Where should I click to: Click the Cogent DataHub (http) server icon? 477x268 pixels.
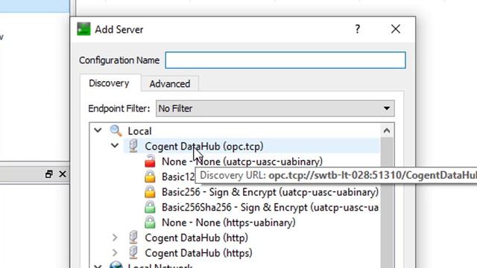133,237
